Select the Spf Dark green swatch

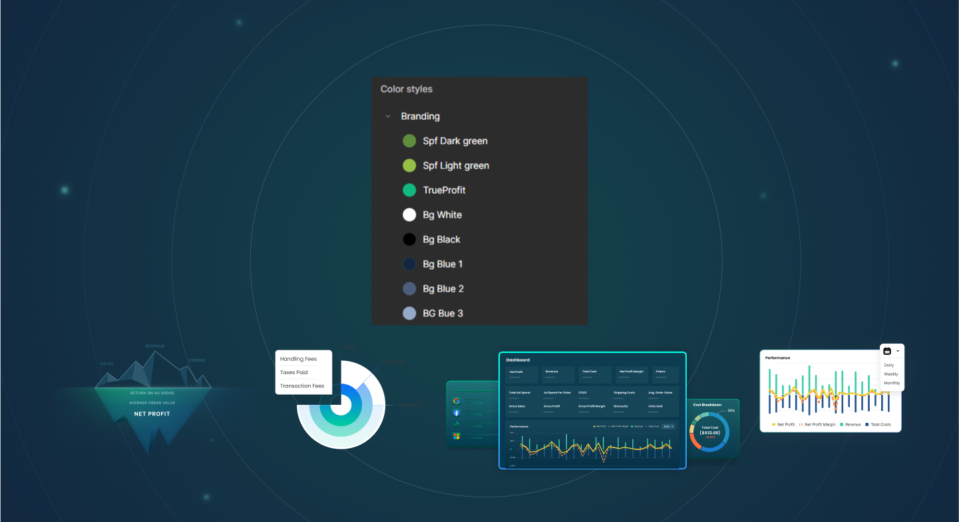409,141
